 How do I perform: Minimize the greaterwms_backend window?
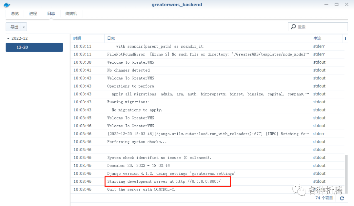(326, 5)
